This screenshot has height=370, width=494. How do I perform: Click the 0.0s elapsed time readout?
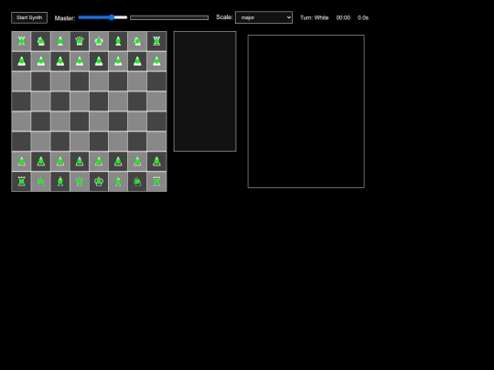(363, 18)
